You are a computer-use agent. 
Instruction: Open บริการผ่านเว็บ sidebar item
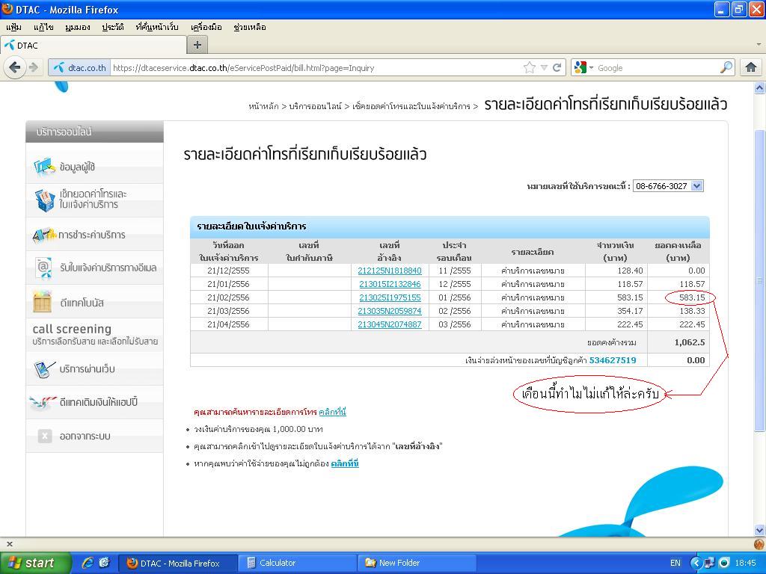click(94, 369)
